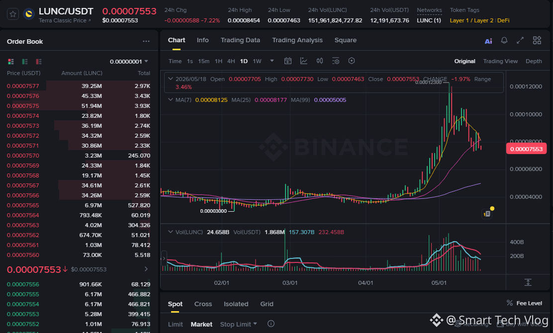Open hexagon chart settings icon

tap(352, 61)
